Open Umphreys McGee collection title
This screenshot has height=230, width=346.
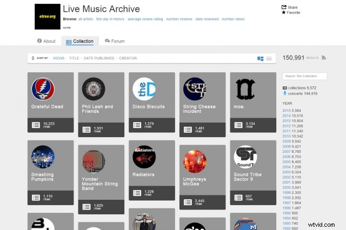195,181
